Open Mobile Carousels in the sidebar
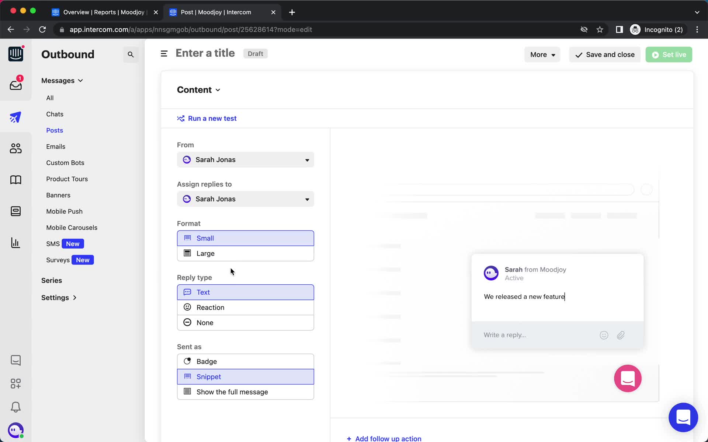 pyautogui.click(x=72, y=228)
